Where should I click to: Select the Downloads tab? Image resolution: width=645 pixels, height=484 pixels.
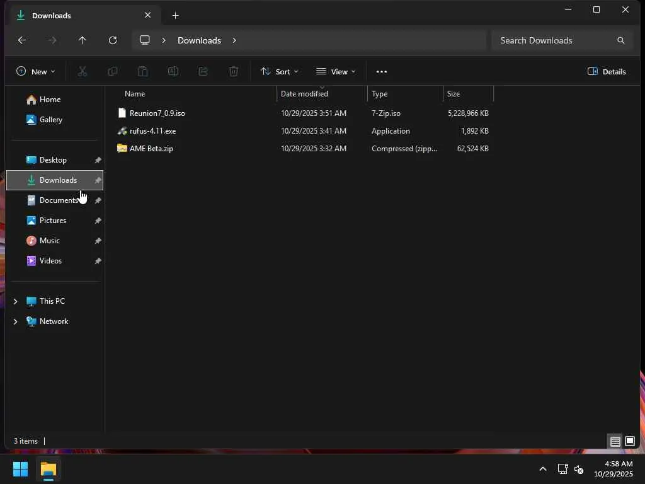coord(84,16)
